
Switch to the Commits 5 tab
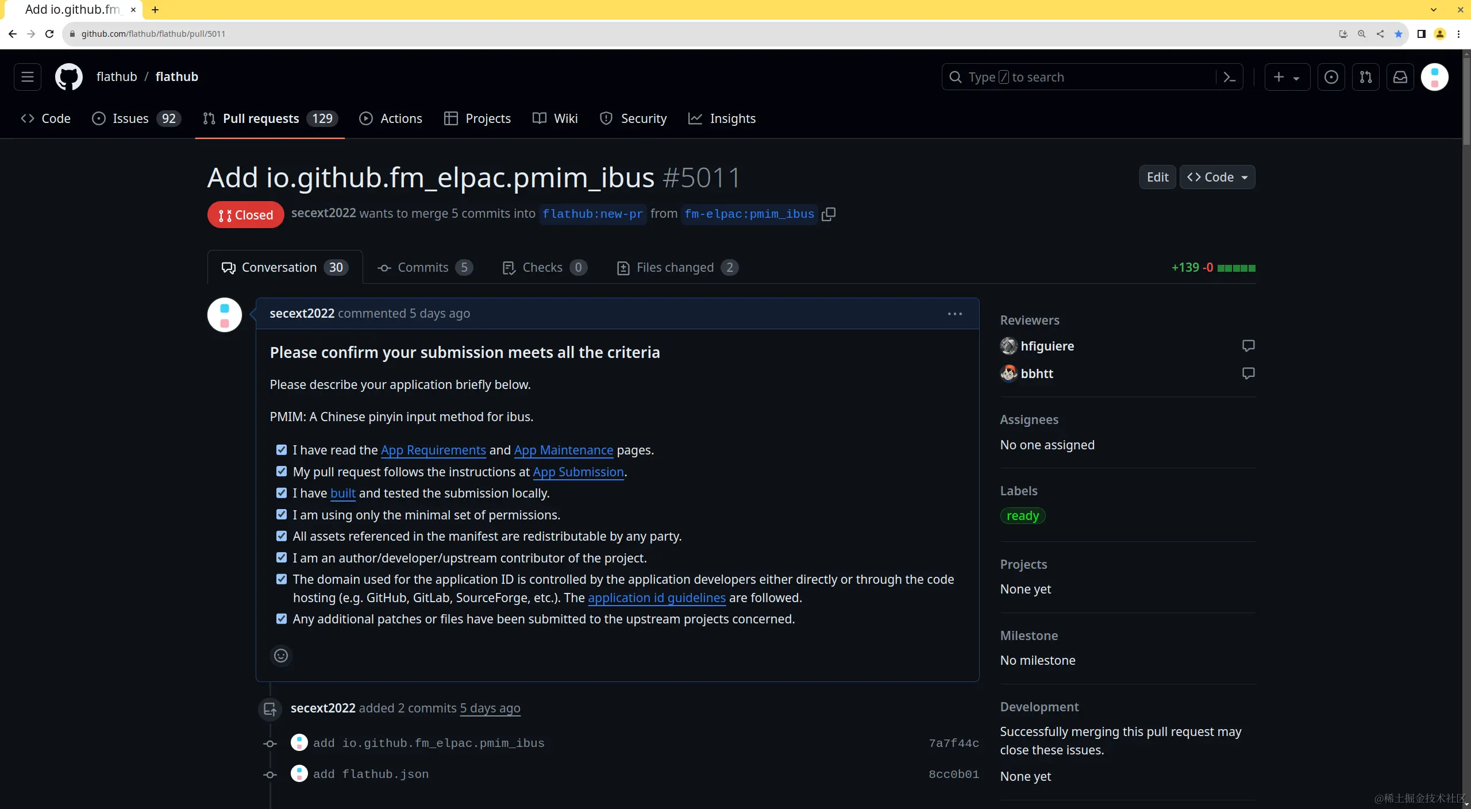pyautogui.click(x=425, y=268)
